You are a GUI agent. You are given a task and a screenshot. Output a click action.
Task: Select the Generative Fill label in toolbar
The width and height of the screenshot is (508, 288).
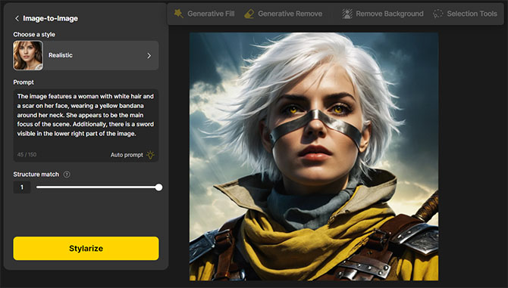(x=211, y=14)
